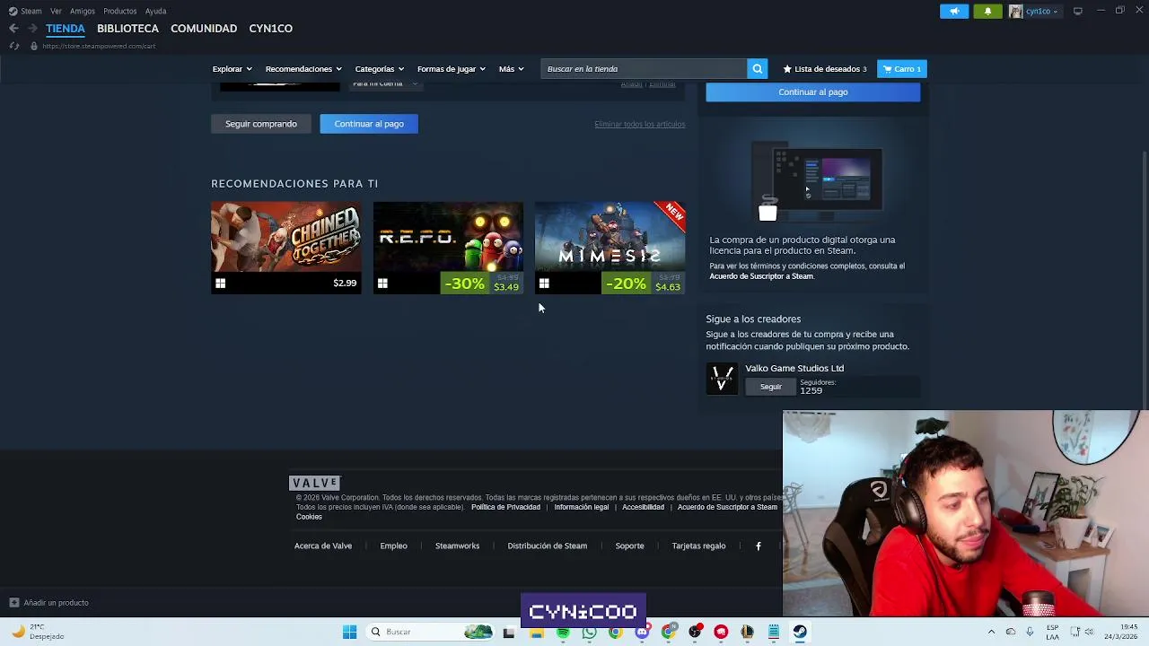
Task: Click the Big Picture mode monitor icon
Action: tap(1077, 11)
